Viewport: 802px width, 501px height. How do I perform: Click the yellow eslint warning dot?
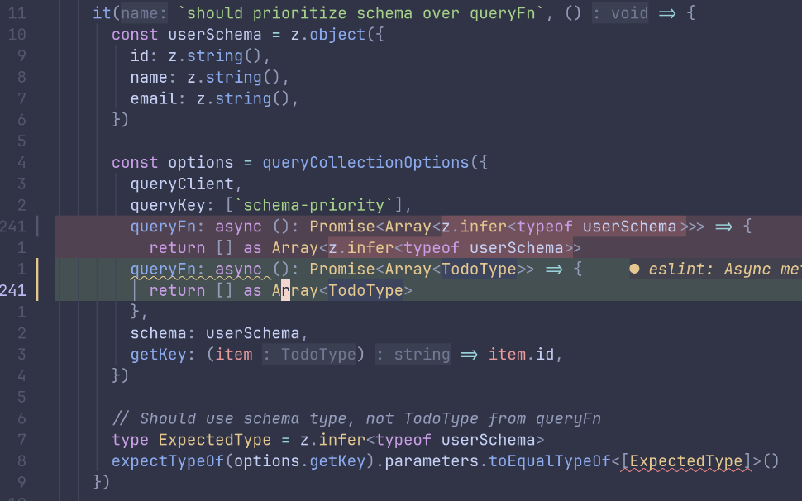tap(634, 269)
